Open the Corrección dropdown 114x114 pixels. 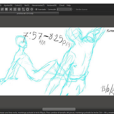coord(64,9)
